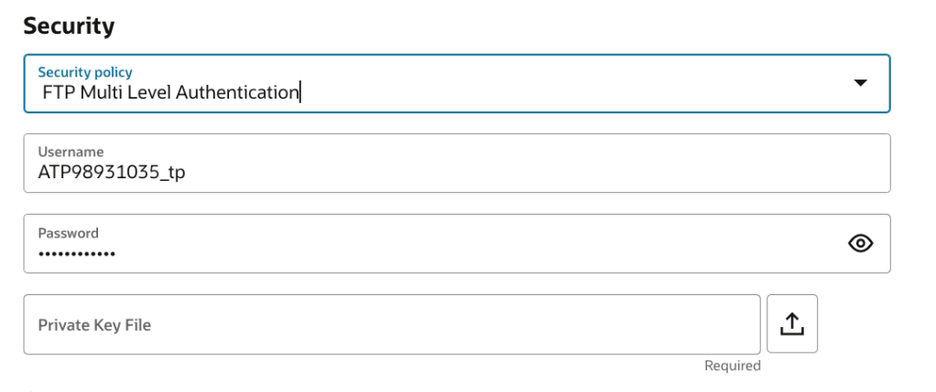This screenshot has height=392, width=936.
Task: Click the 'Username' field label
Action: pos(71,152)
